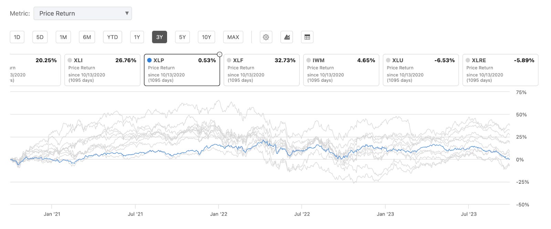Click the Jul '22 axis label
Image resolution: width=551 pixels, height=229 pixels.
(x=302, y=214)
